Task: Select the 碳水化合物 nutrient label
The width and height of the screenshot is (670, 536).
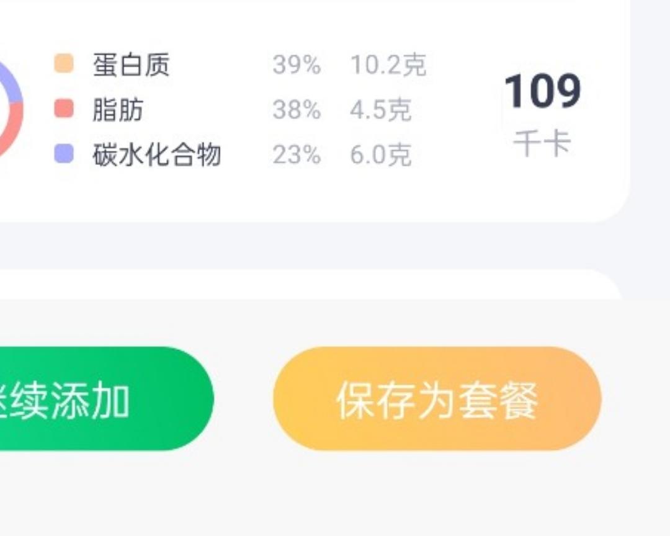Action: 157,154
